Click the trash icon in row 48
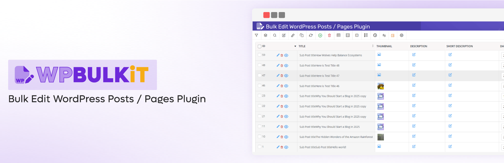The width and height of the screenshot is (504, 163). (282, 66)
